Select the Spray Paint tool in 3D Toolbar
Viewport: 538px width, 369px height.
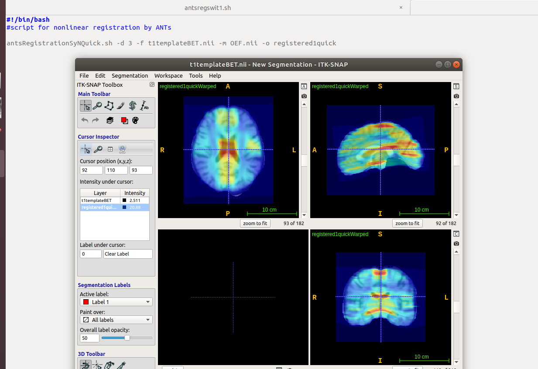109,365
